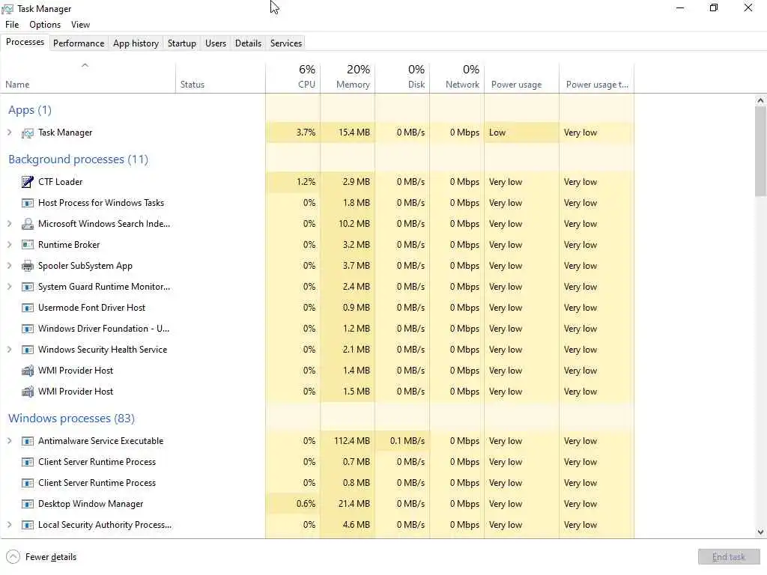Click the Spooler SubSystem App printer icon

tap(28, 266)
